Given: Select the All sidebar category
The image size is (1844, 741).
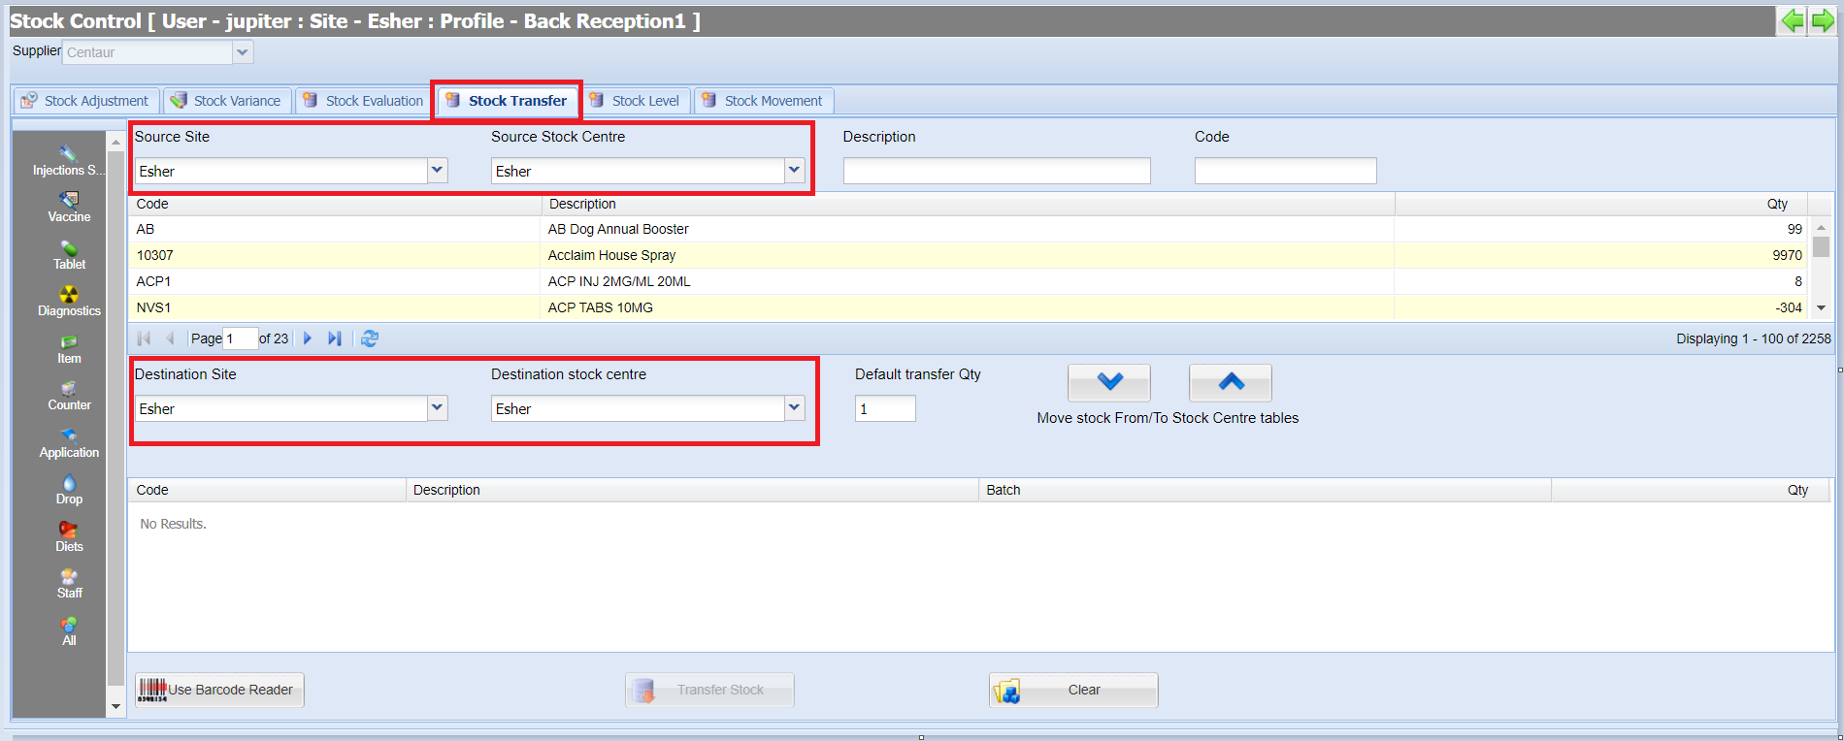Looking at the screenshot, I should coord(69,631).
